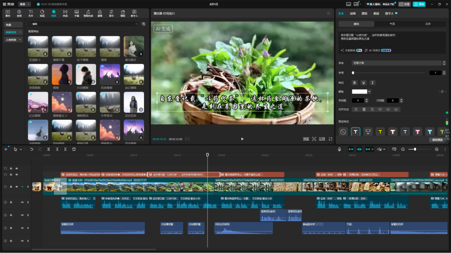Toggle italic text style
Viewport: 451px width, 253px height.
pos(372,83)
